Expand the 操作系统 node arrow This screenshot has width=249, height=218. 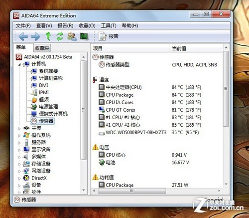[x=19, y=136]
